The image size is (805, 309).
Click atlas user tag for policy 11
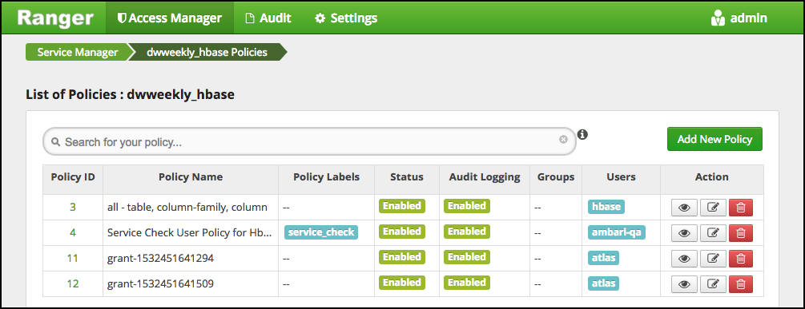coord(604,258)
